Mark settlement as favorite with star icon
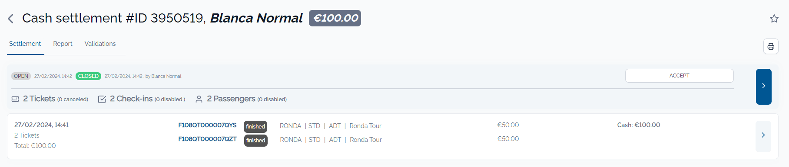Viewport: 789px width, 167px height. tap(774, 19)
